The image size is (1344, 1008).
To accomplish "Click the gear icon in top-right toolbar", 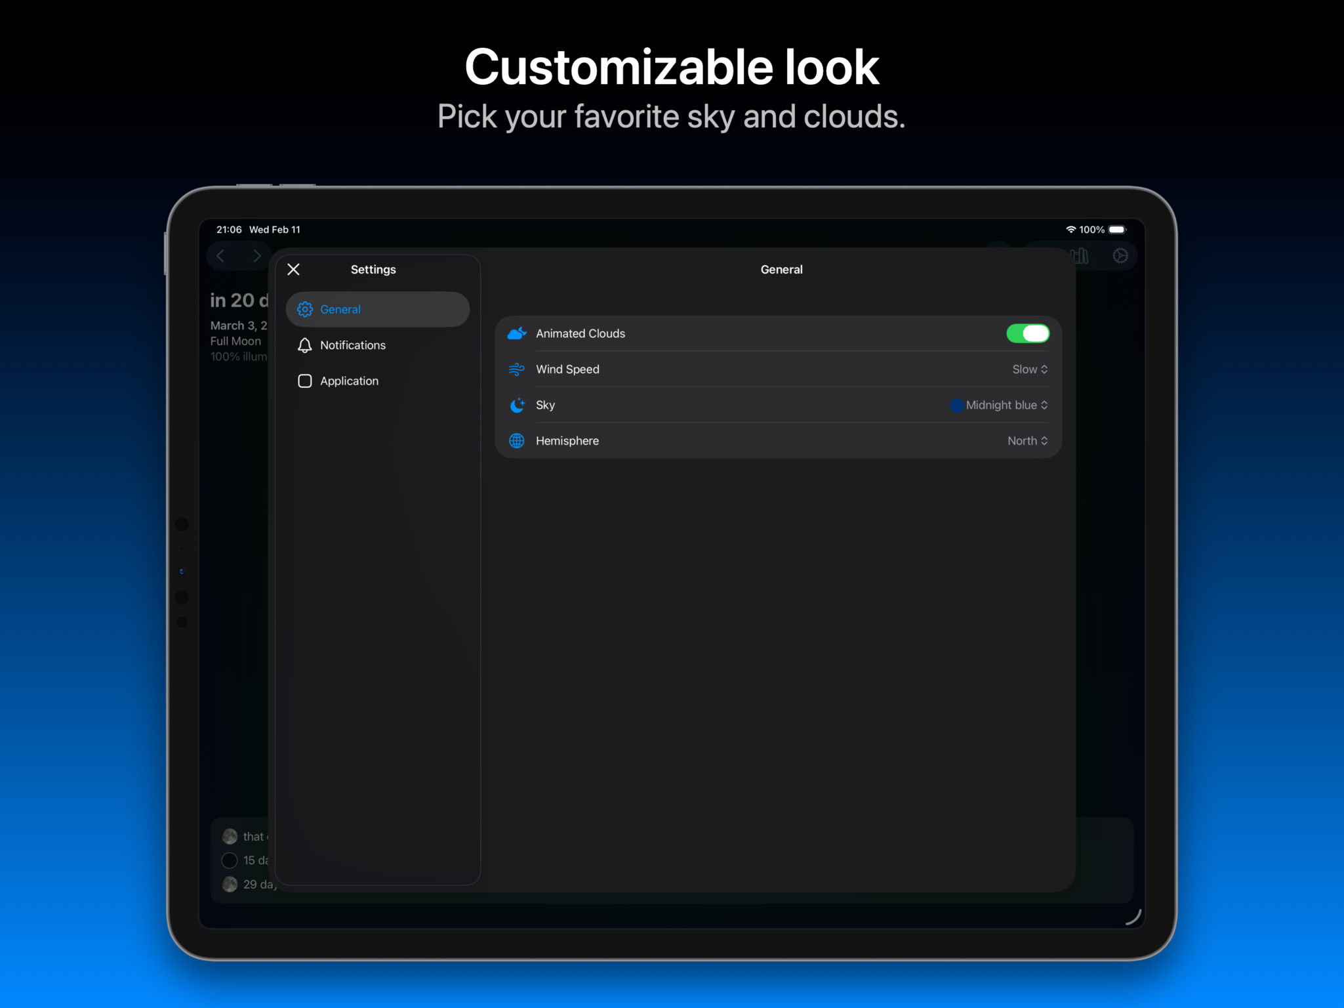I will click(1120, 256).
